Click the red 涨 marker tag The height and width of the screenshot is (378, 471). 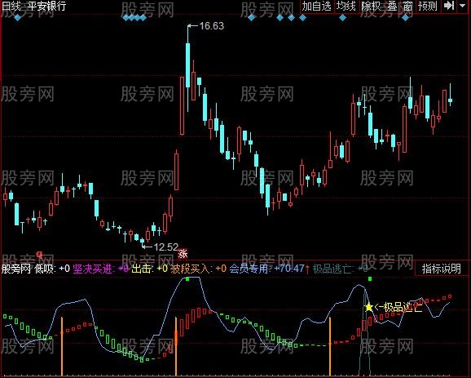pyautogui.click(x=183, y=254)
